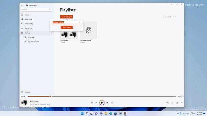Skip to previous track

96,102
